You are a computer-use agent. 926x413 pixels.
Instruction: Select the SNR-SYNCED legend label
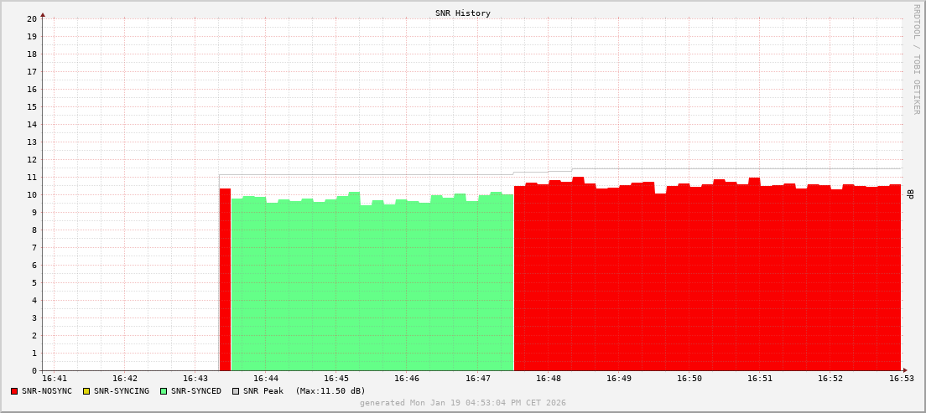click(196, 391)
